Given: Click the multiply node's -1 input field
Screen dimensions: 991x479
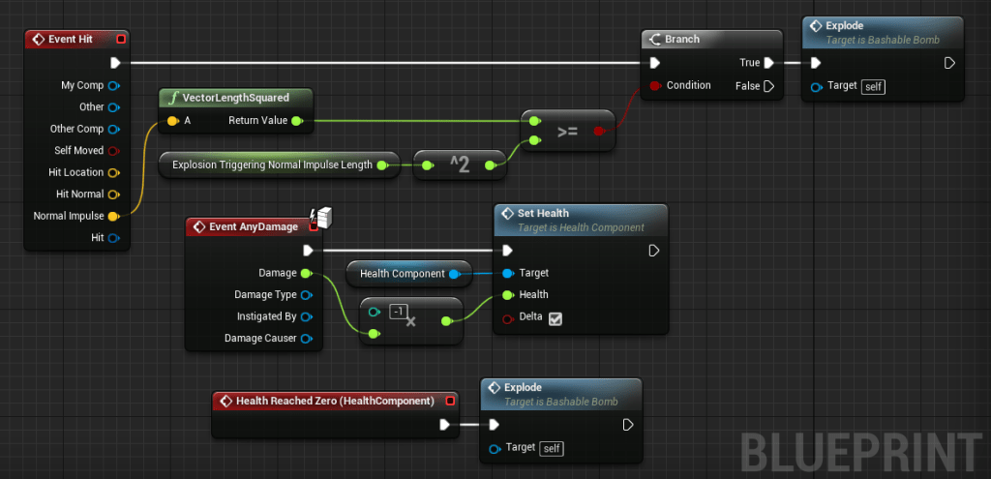Looking at the screenshot, I should (398, 311).
